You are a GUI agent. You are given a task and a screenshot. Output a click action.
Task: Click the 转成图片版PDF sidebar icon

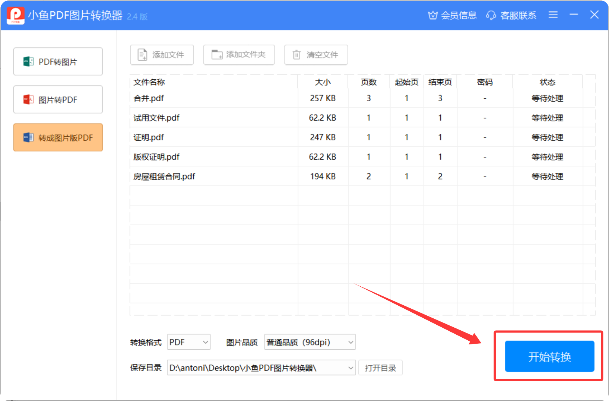tap(28, 138)
